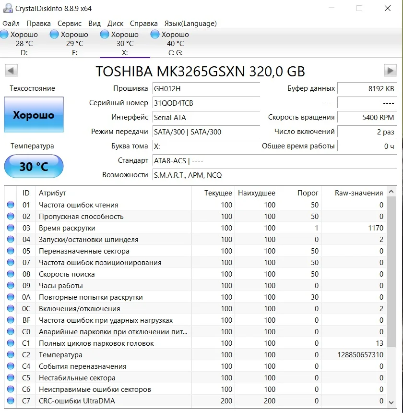This screenshot has height=413, width=403.
Task: Click the 30 °C temperature button
Action: (34, 166)
